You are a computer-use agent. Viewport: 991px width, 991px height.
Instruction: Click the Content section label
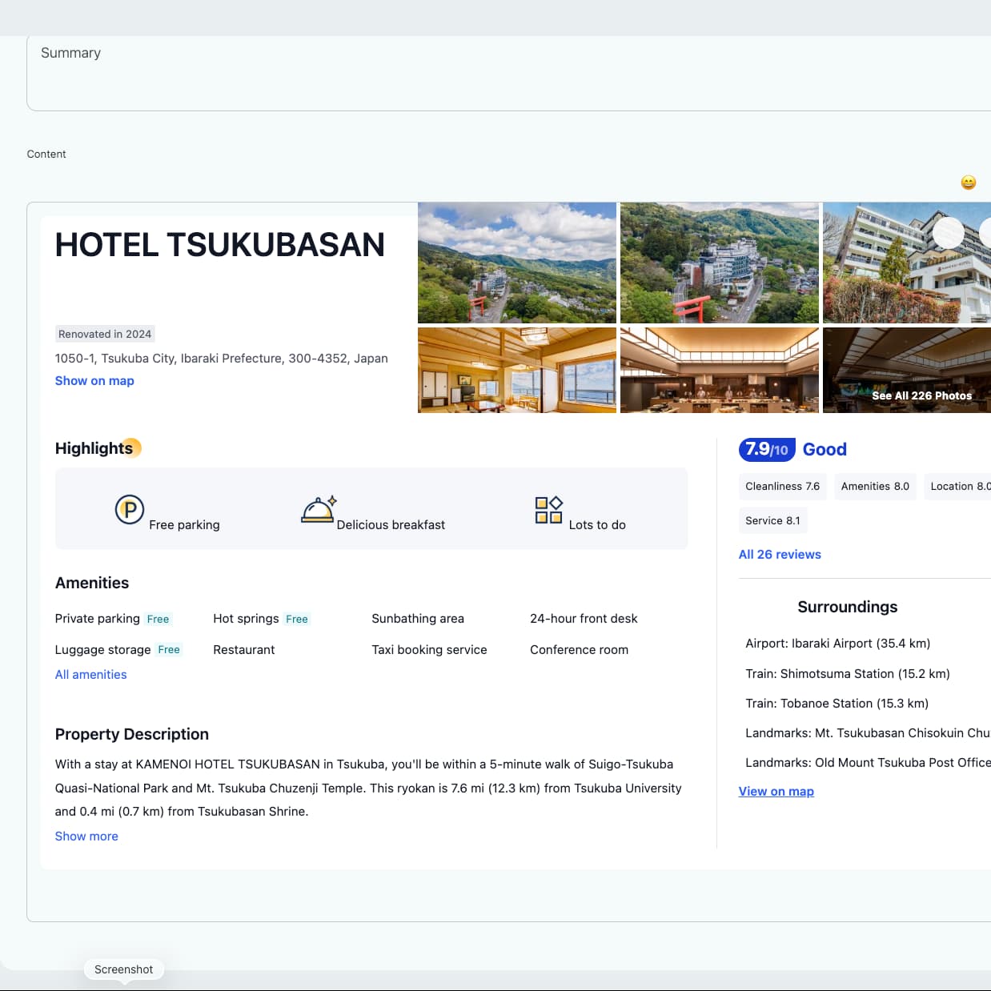pos(46,154)
